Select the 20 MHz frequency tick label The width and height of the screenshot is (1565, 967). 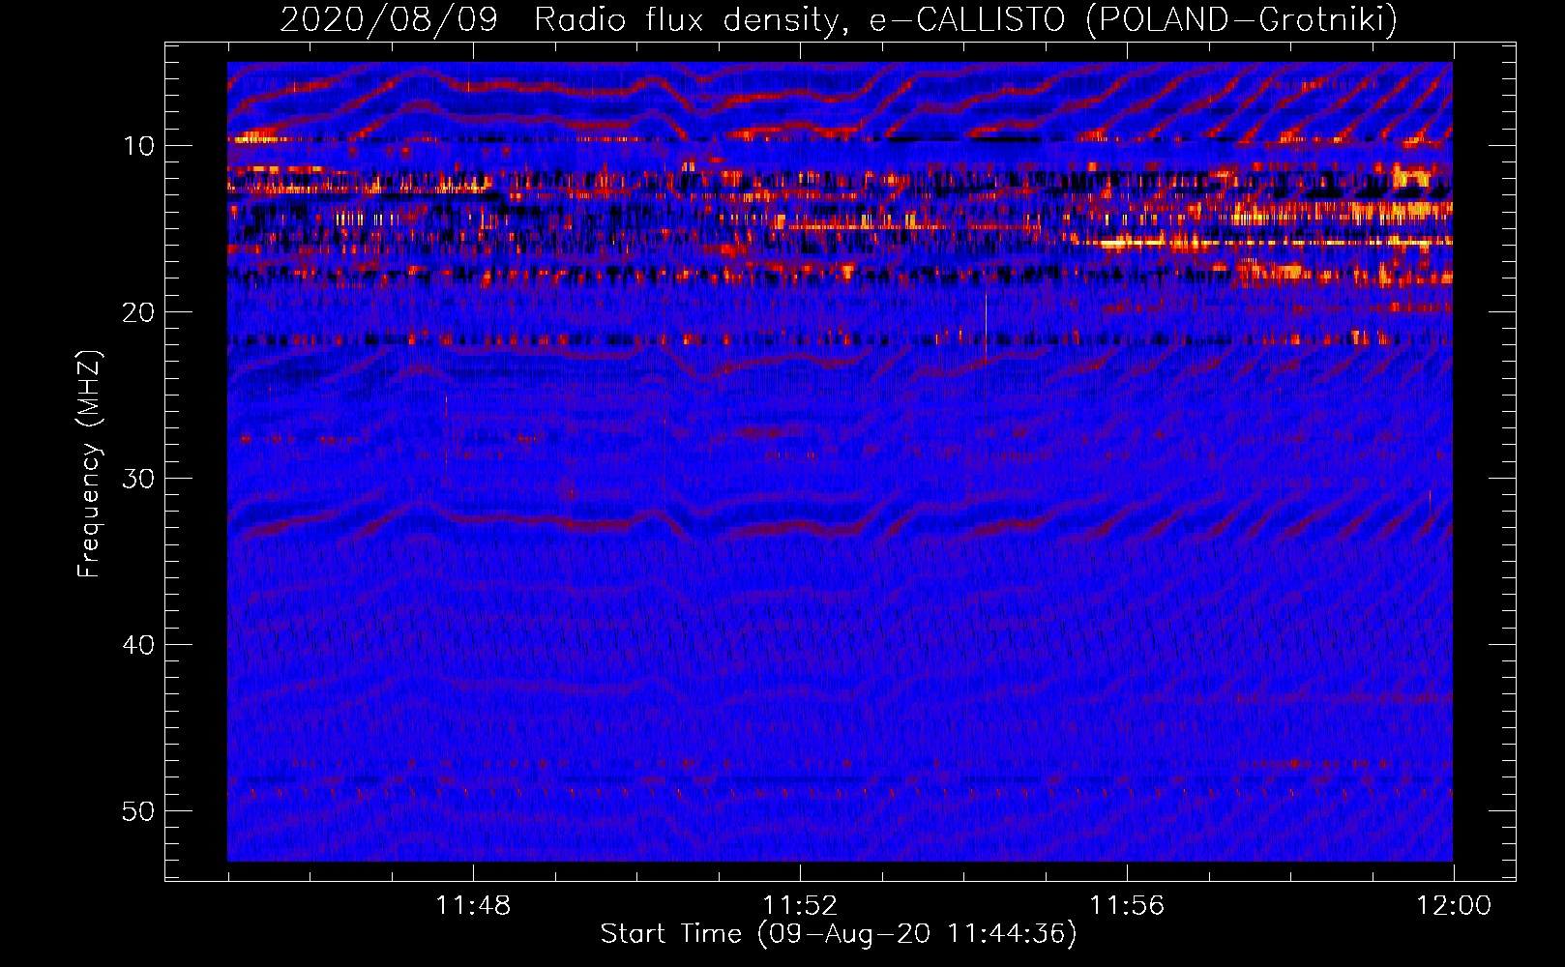(139, 312)
